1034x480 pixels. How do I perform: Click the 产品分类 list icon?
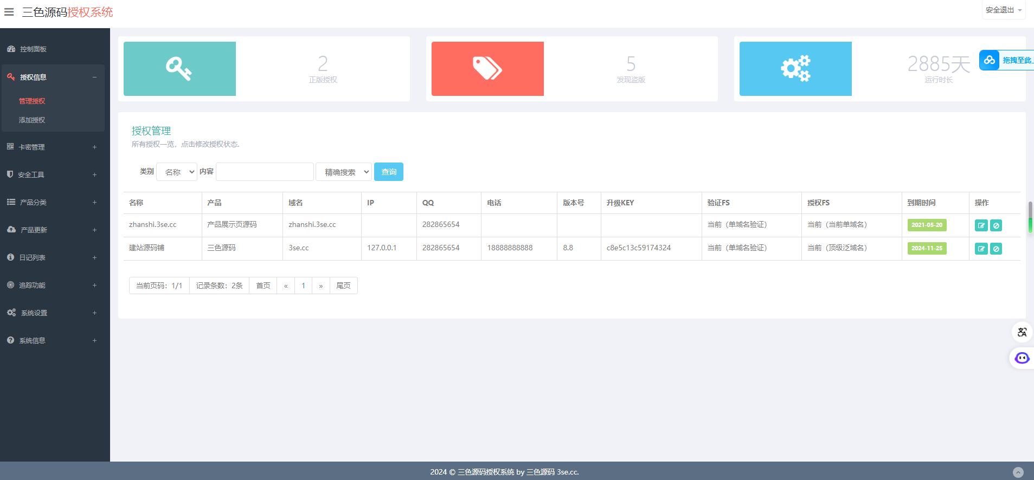(11, 202)
